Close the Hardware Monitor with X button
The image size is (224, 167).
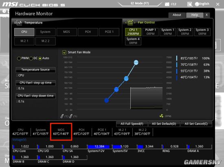(206, 15)
